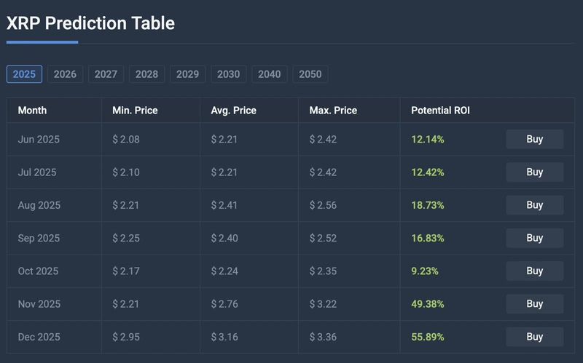Viewport: 583px width, 363px height.
Task: Click Buy in the Dec 2025 row
Action: click(534, 337)
